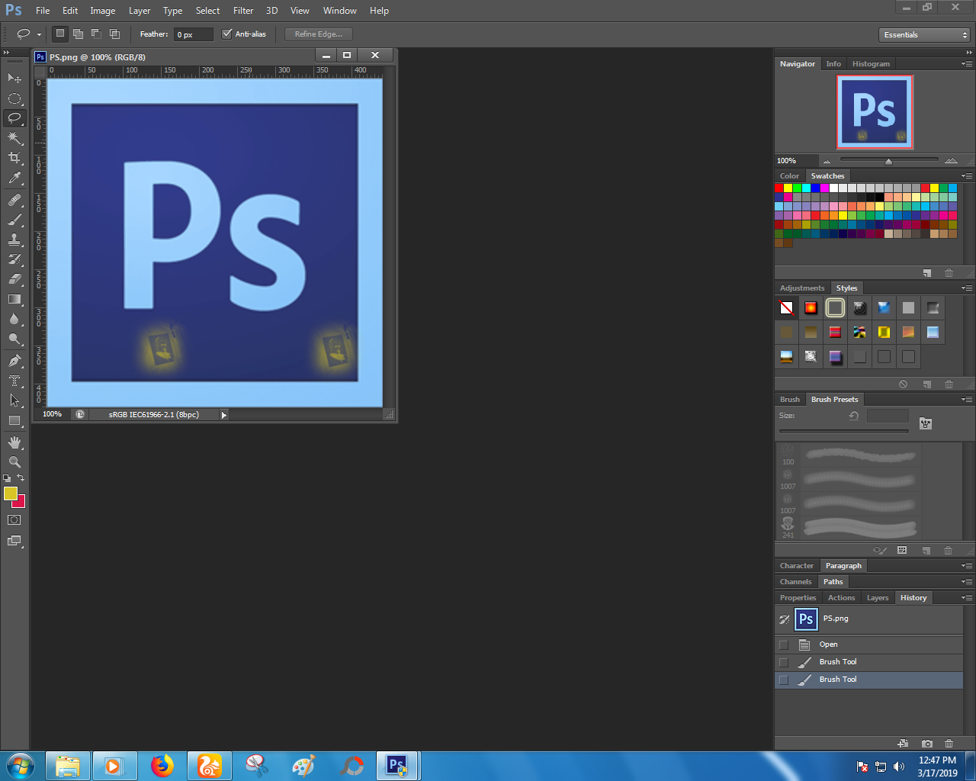Select the Zoom tool
Image resolution: width=976 pixels, height=781 pixels.
click(14, 462)
